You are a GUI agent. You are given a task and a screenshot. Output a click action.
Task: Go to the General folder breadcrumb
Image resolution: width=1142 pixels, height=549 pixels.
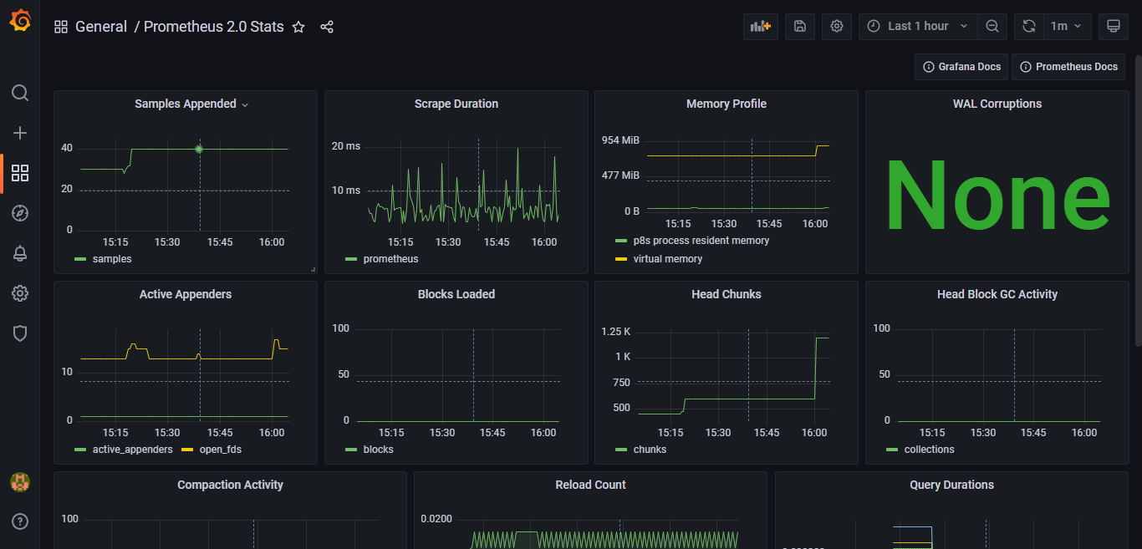[x=101, y=27]
